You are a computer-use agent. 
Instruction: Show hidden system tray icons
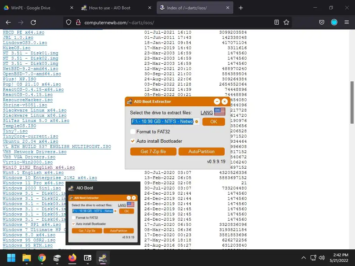[x=304, y=258]
